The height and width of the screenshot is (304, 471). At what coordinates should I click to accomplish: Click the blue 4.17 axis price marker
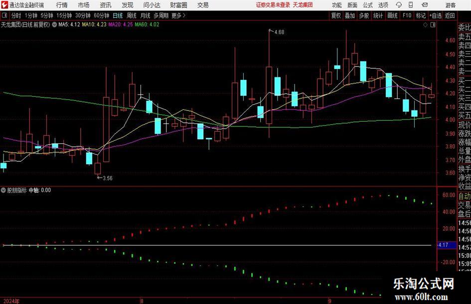tap(447, 245)
